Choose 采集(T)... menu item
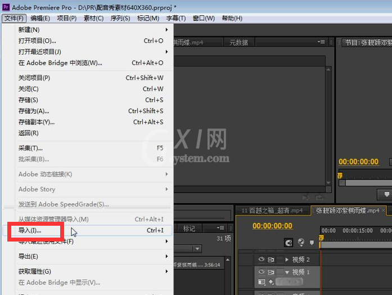The image size is (392, 295). click(88, 148)
